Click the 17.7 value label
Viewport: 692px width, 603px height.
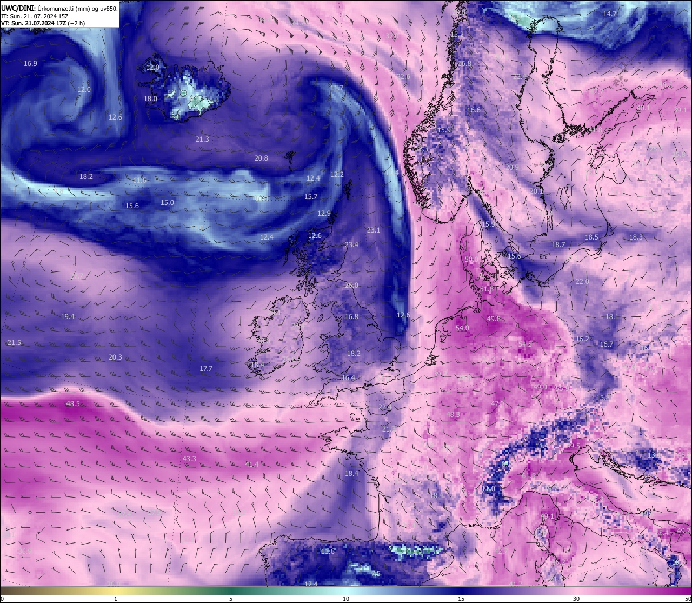tap(206, 369)
